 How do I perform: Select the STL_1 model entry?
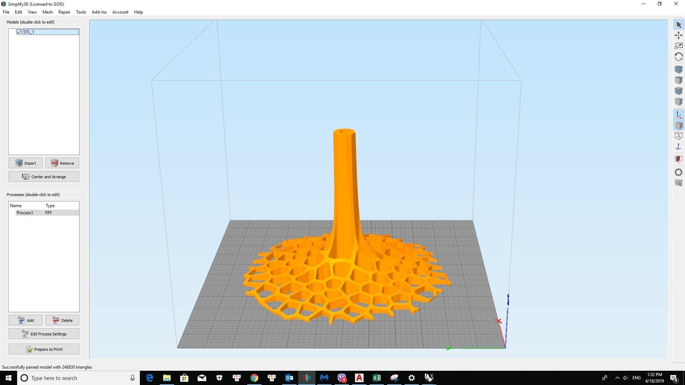[x=50, y=32]
